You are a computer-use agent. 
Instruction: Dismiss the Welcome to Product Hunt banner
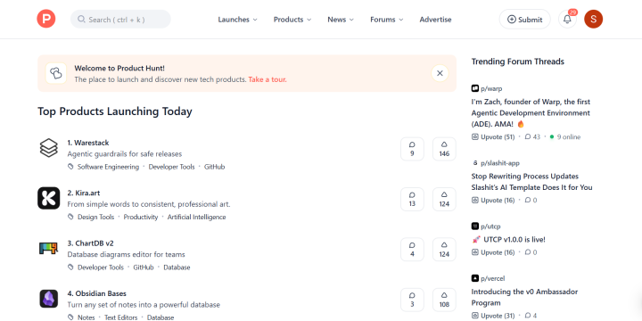440,73
